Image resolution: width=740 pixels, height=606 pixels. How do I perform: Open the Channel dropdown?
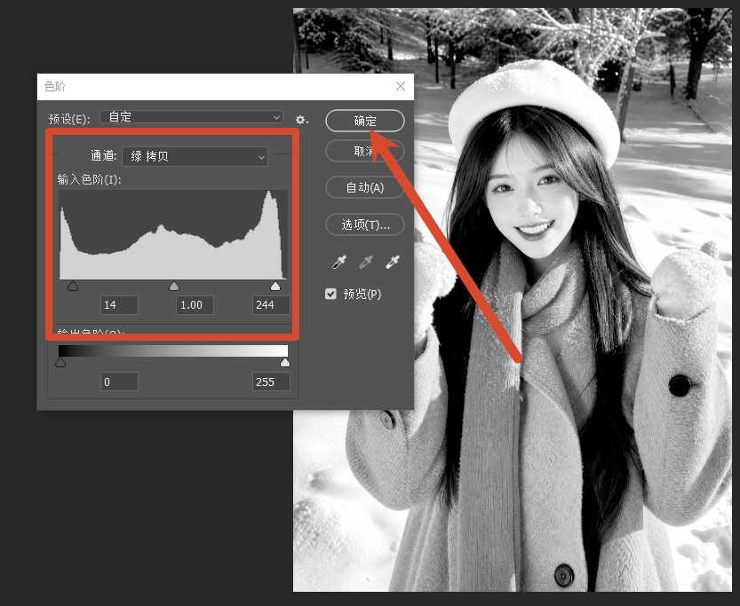pos(195,156)
